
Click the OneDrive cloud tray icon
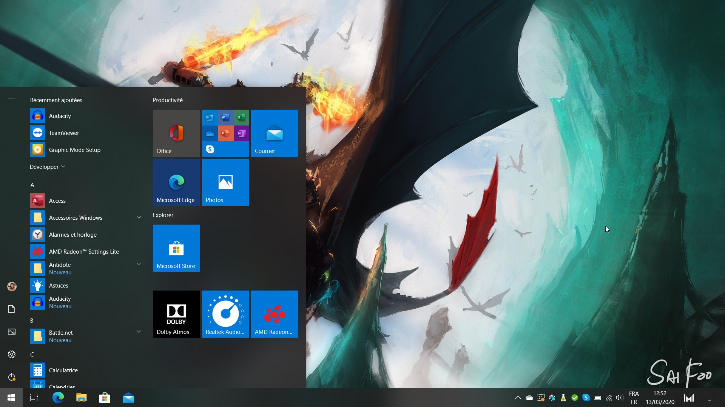529,398
